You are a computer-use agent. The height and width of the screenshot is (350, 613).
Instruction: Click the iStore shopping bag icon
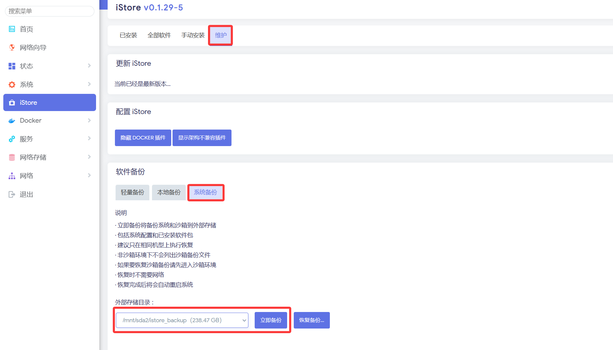coord(12,103)
